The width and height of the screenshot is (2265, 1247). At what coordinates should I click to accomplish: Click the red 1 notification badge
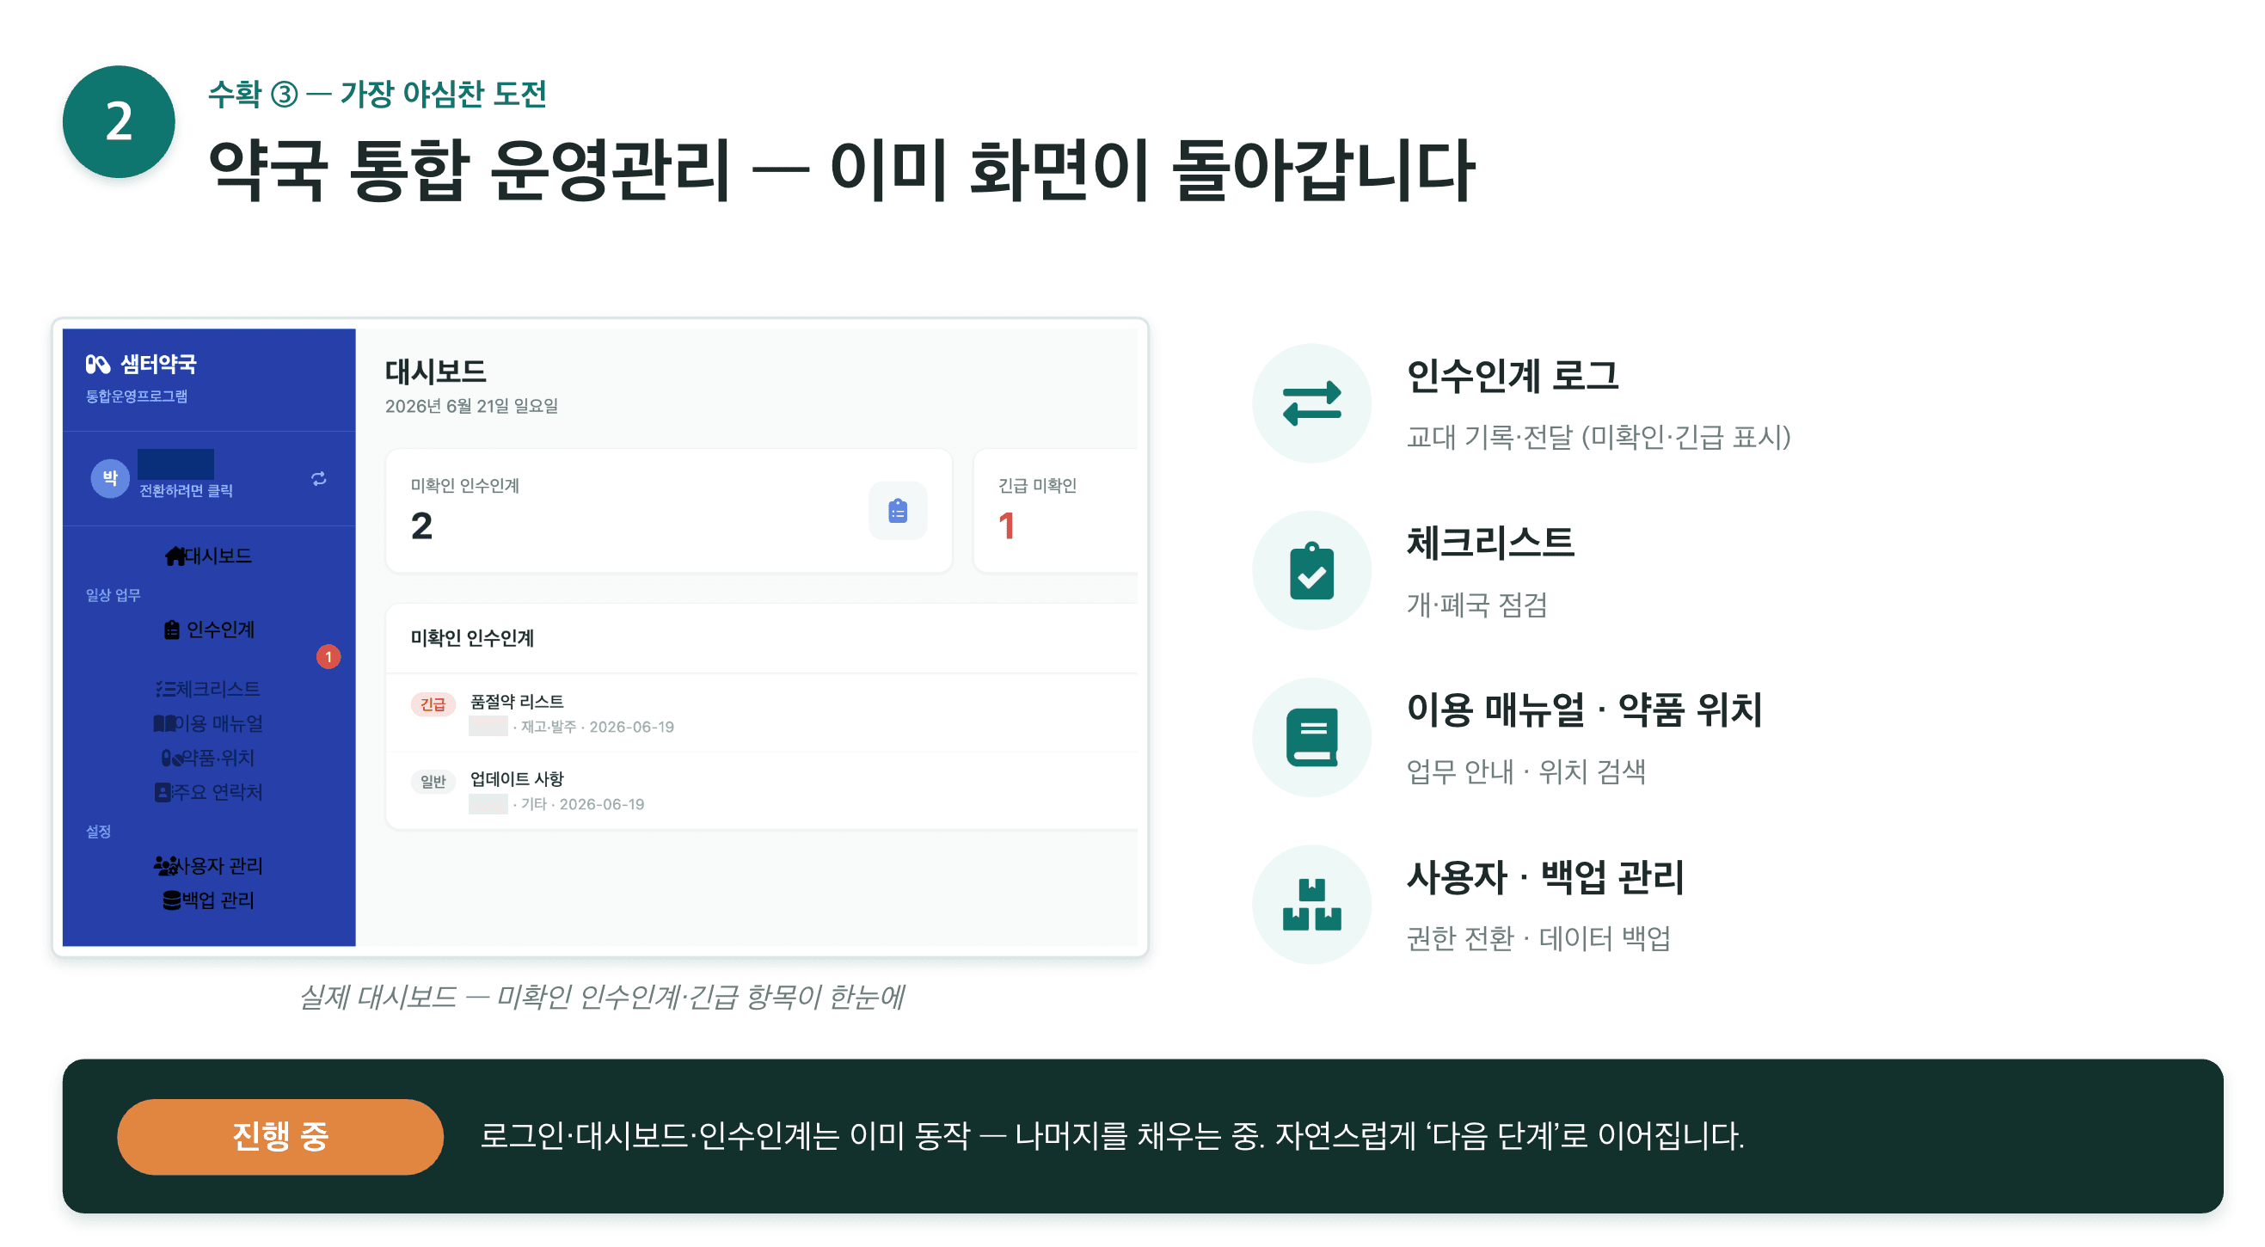tap(328, 657)
